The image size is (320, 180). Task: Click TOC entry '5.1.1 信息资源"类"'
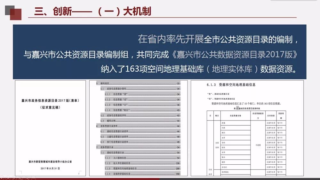[142, 94]
